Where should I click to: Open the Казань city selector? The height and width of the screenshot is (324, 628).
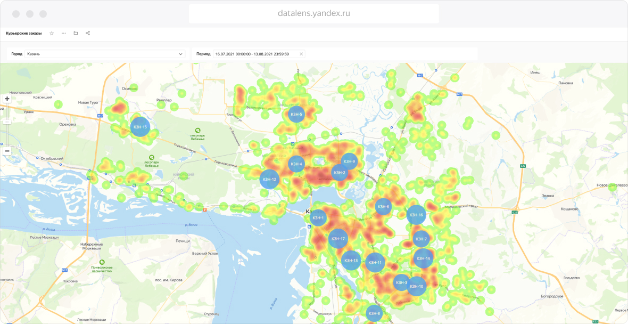tap(105, 54)
